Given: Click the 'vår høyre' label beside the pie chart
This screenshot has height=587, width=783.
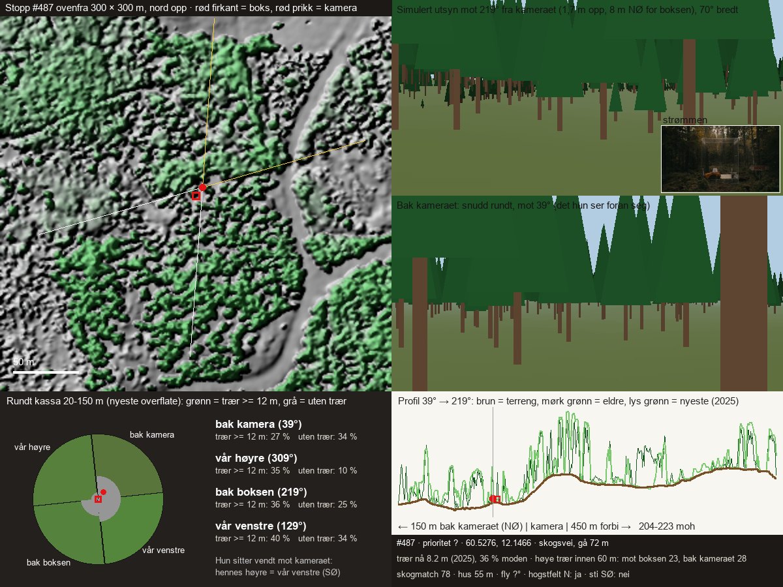Looking at the screenshot, I should (33, 447).
